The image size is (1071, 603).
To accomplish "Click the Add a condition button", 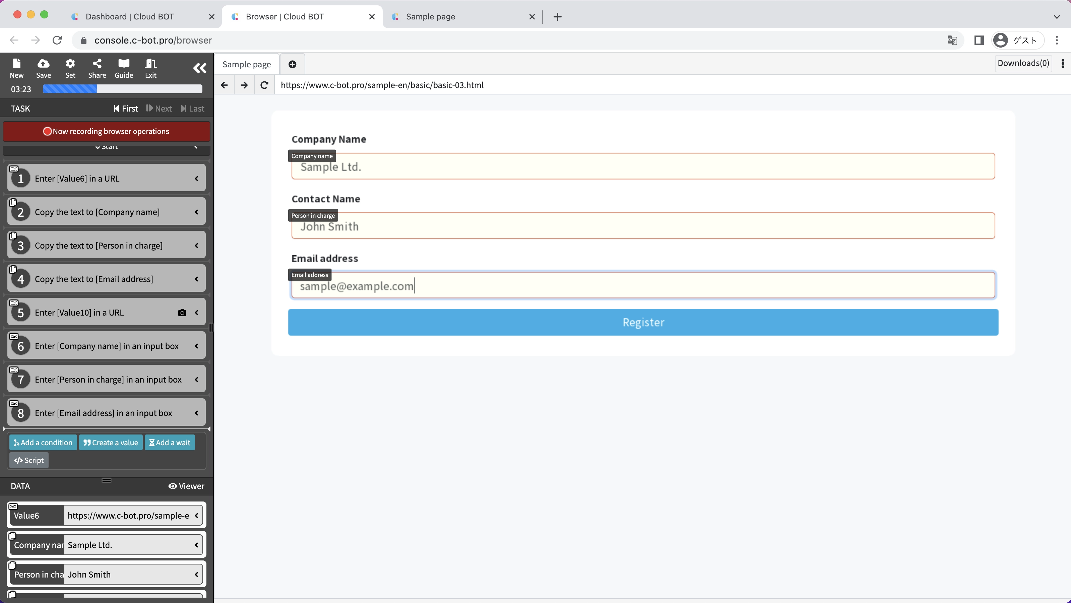I will [43, 442].
